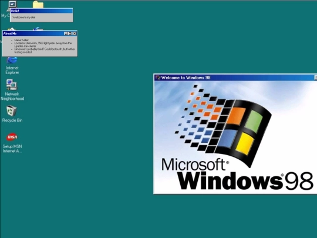Select the 'Network Neighborhood' icon label
317x238 pixels.
pyautogui.click(x=12, y=96)
